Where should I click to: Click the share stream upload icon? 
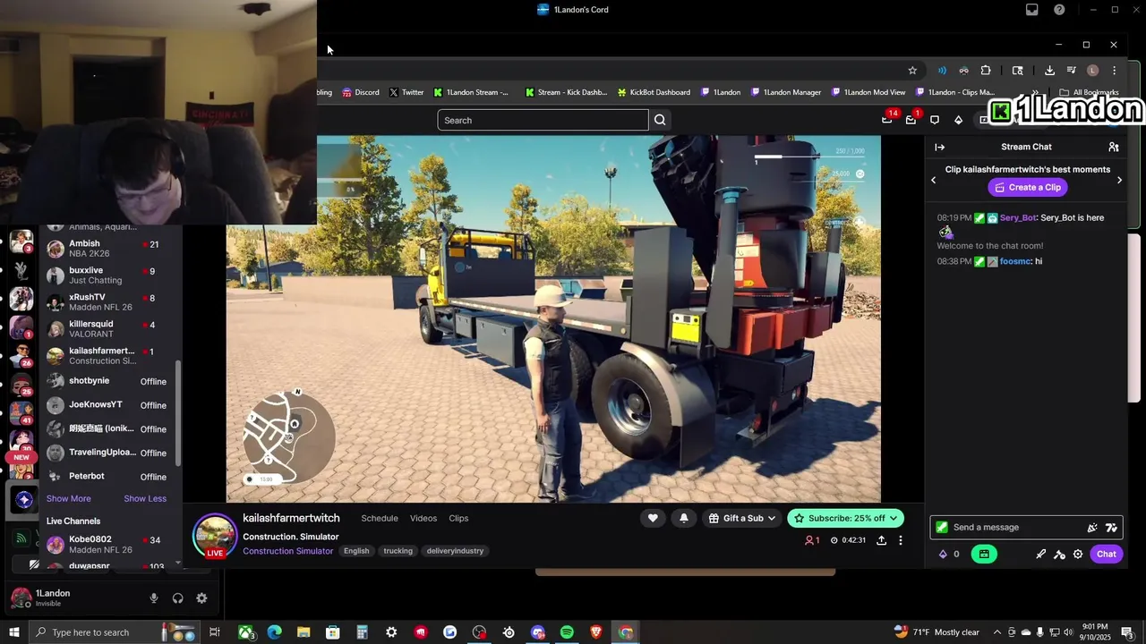(x=881, y=540)
